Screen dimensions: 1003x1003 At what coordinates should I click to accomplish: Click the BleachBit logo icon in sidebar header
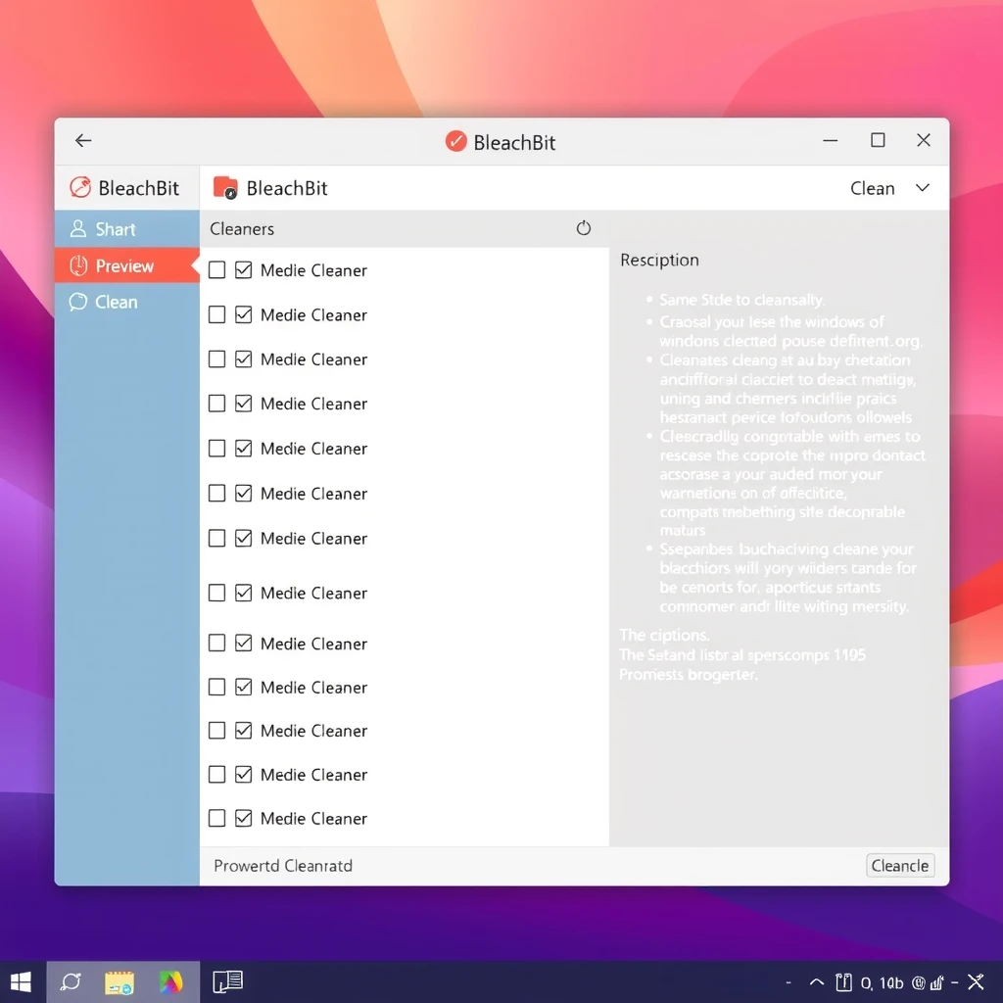80,187
